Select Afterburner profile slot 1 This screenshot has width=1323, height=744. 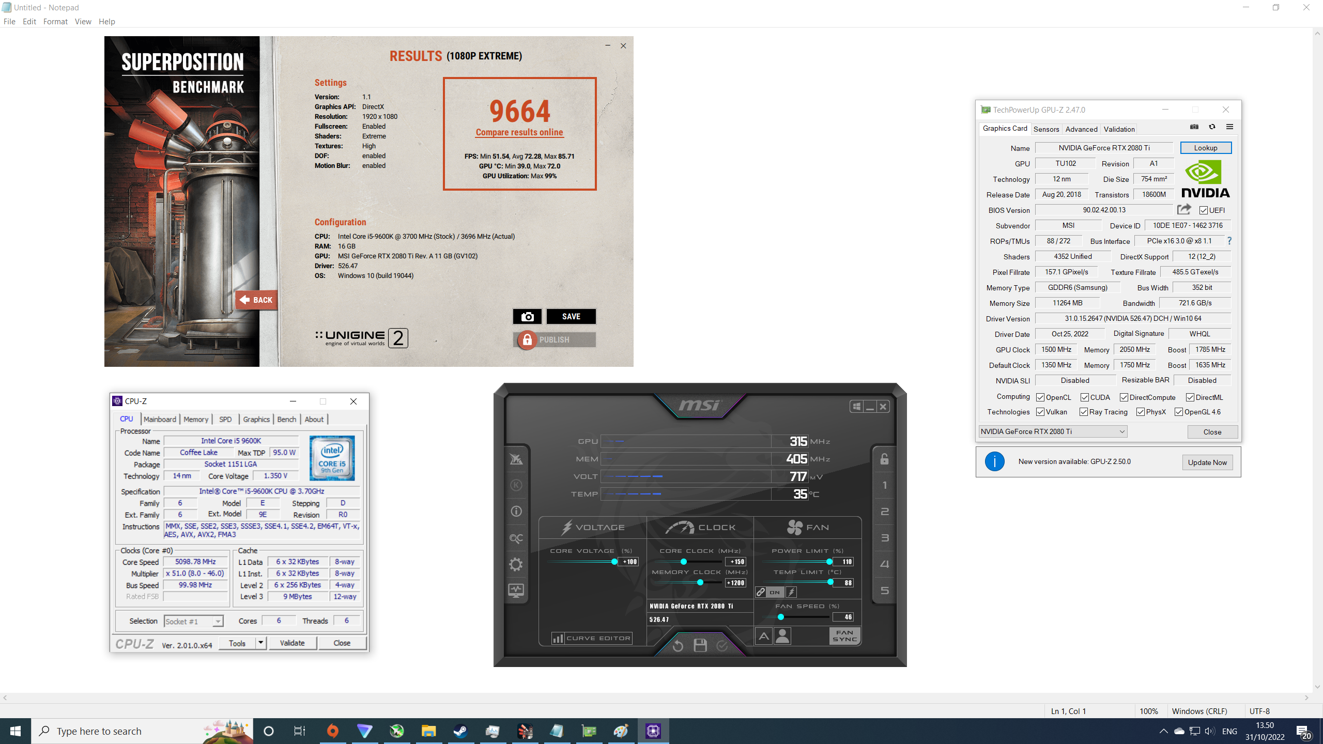click(x=885, y=485)
